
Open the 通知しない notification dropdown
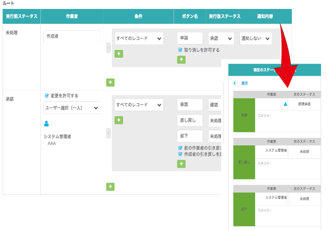coord(255,38)
